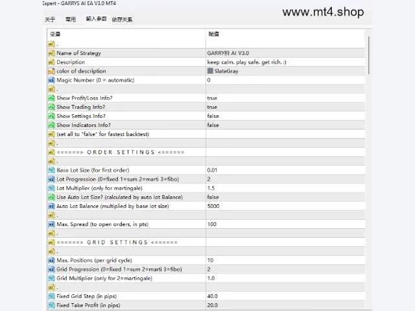Click the icon beside Description row
The width and height of the screenshot is (415, 311).
click(x=51, y=62)
